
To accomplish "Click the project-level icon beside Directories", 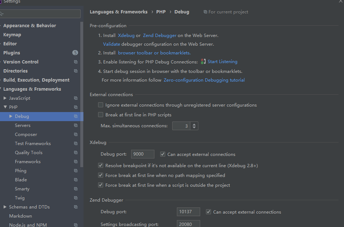I will pos(76,71).
